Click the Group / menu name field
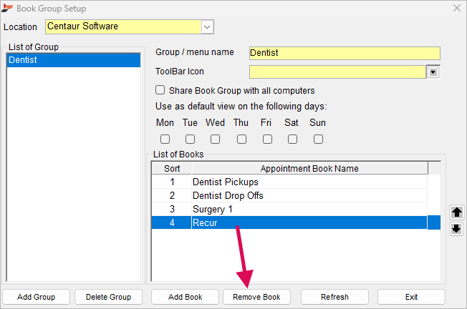The width and height of the screenshot is (467, 309). (345, 53)
